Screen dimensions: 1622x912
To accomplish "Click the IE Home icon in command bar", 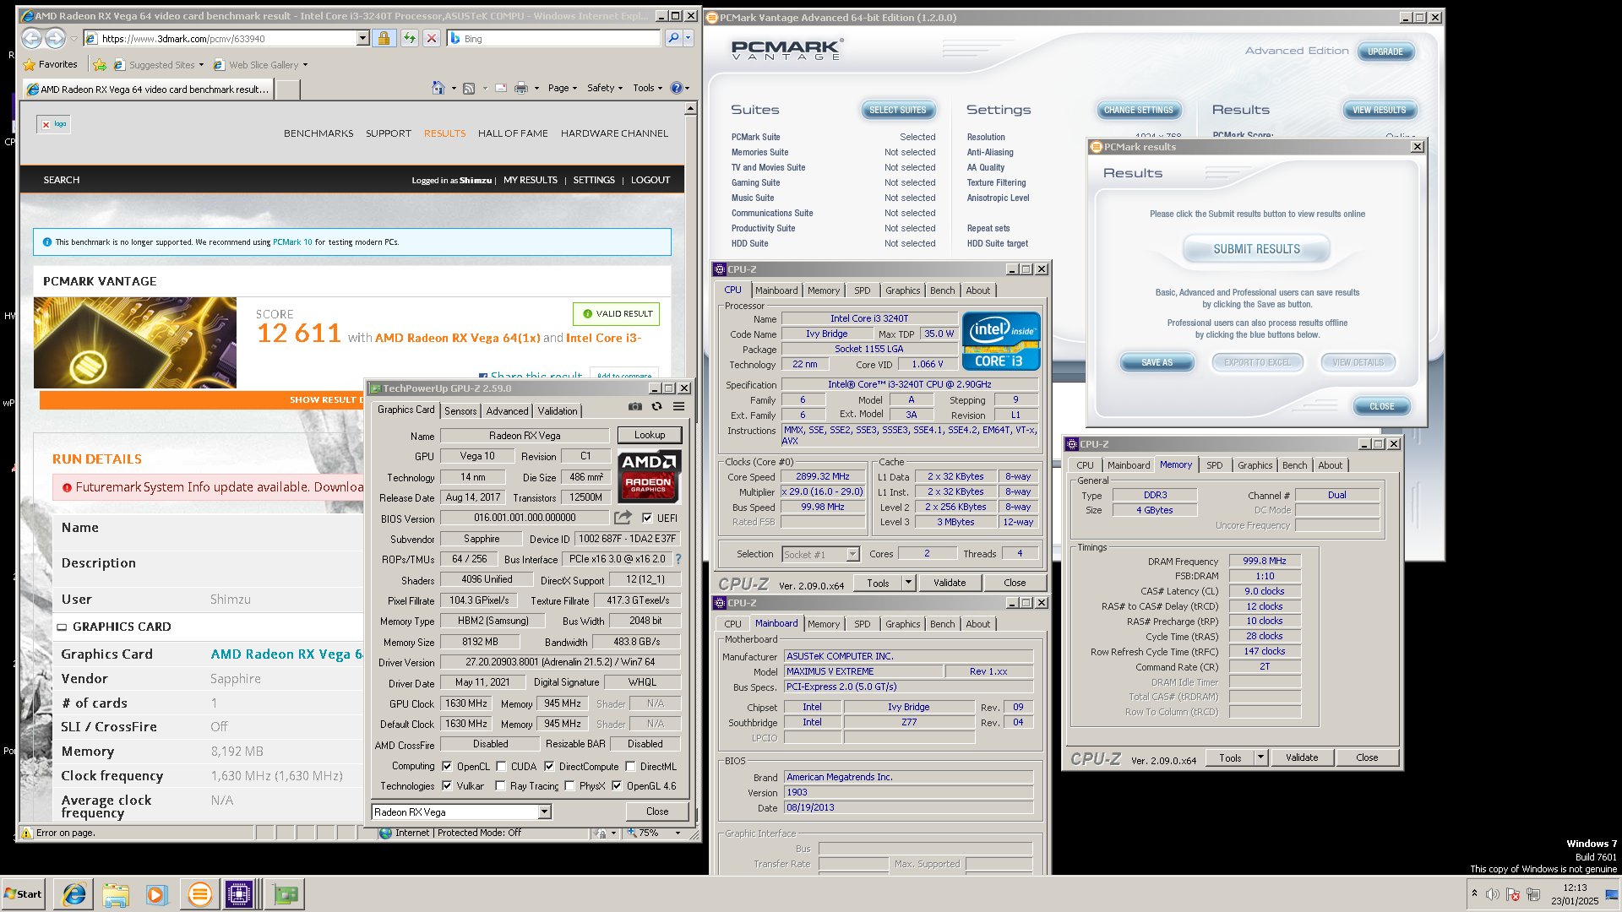I will click(x=438, y=88).
